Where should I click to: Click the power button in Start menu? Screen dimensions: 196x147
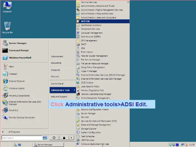point(54,138)
